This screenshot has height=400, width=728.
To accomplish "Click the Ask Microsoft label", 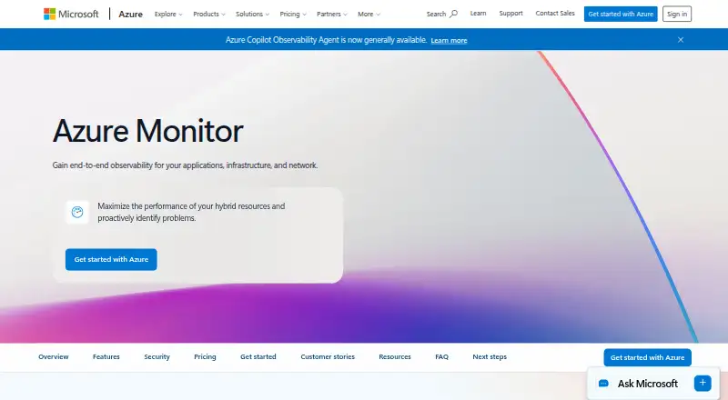I will (x=648, y=384).
